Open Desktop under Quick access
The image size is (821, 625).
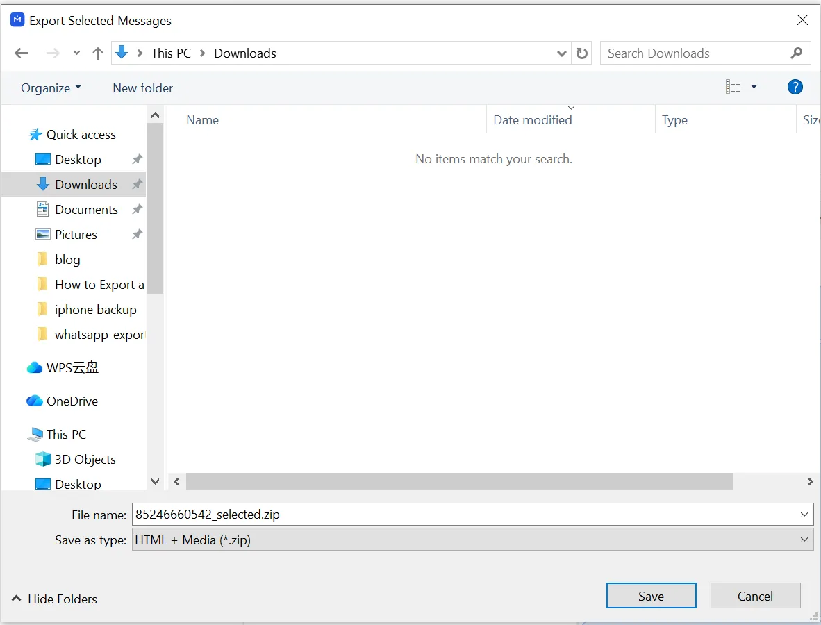78,159
